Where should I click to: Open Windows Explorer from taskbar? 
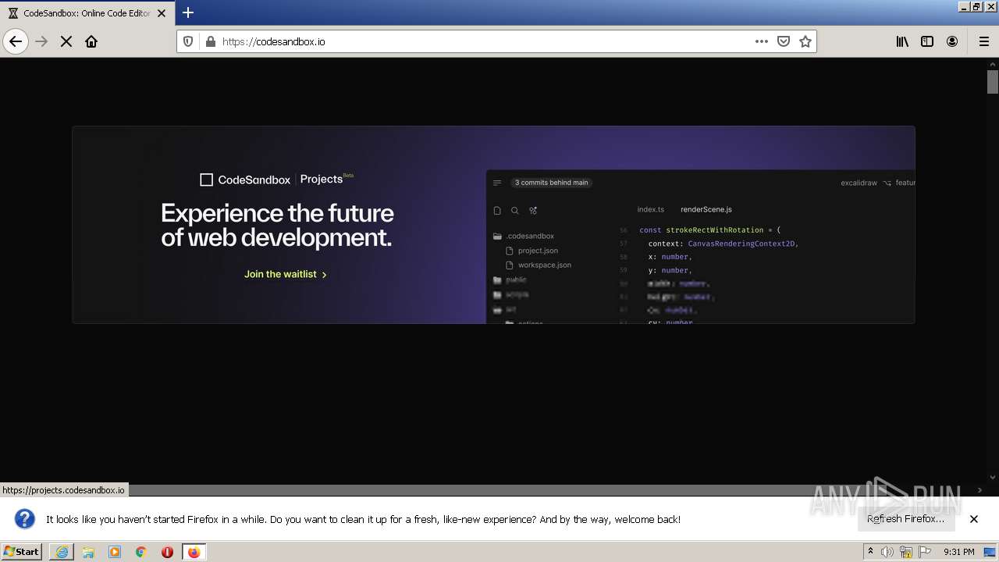pos(88,552)
